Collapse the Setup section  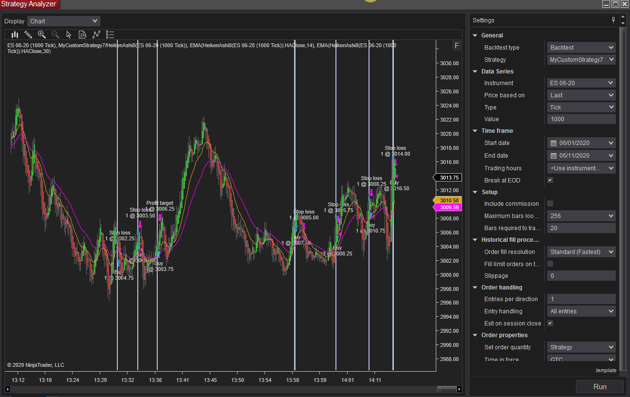[475, 192]
